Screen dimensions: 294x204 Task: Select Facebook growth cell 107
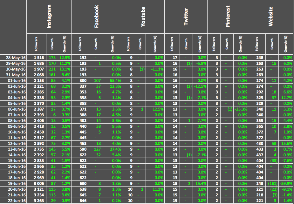click(x=96, y=81)
